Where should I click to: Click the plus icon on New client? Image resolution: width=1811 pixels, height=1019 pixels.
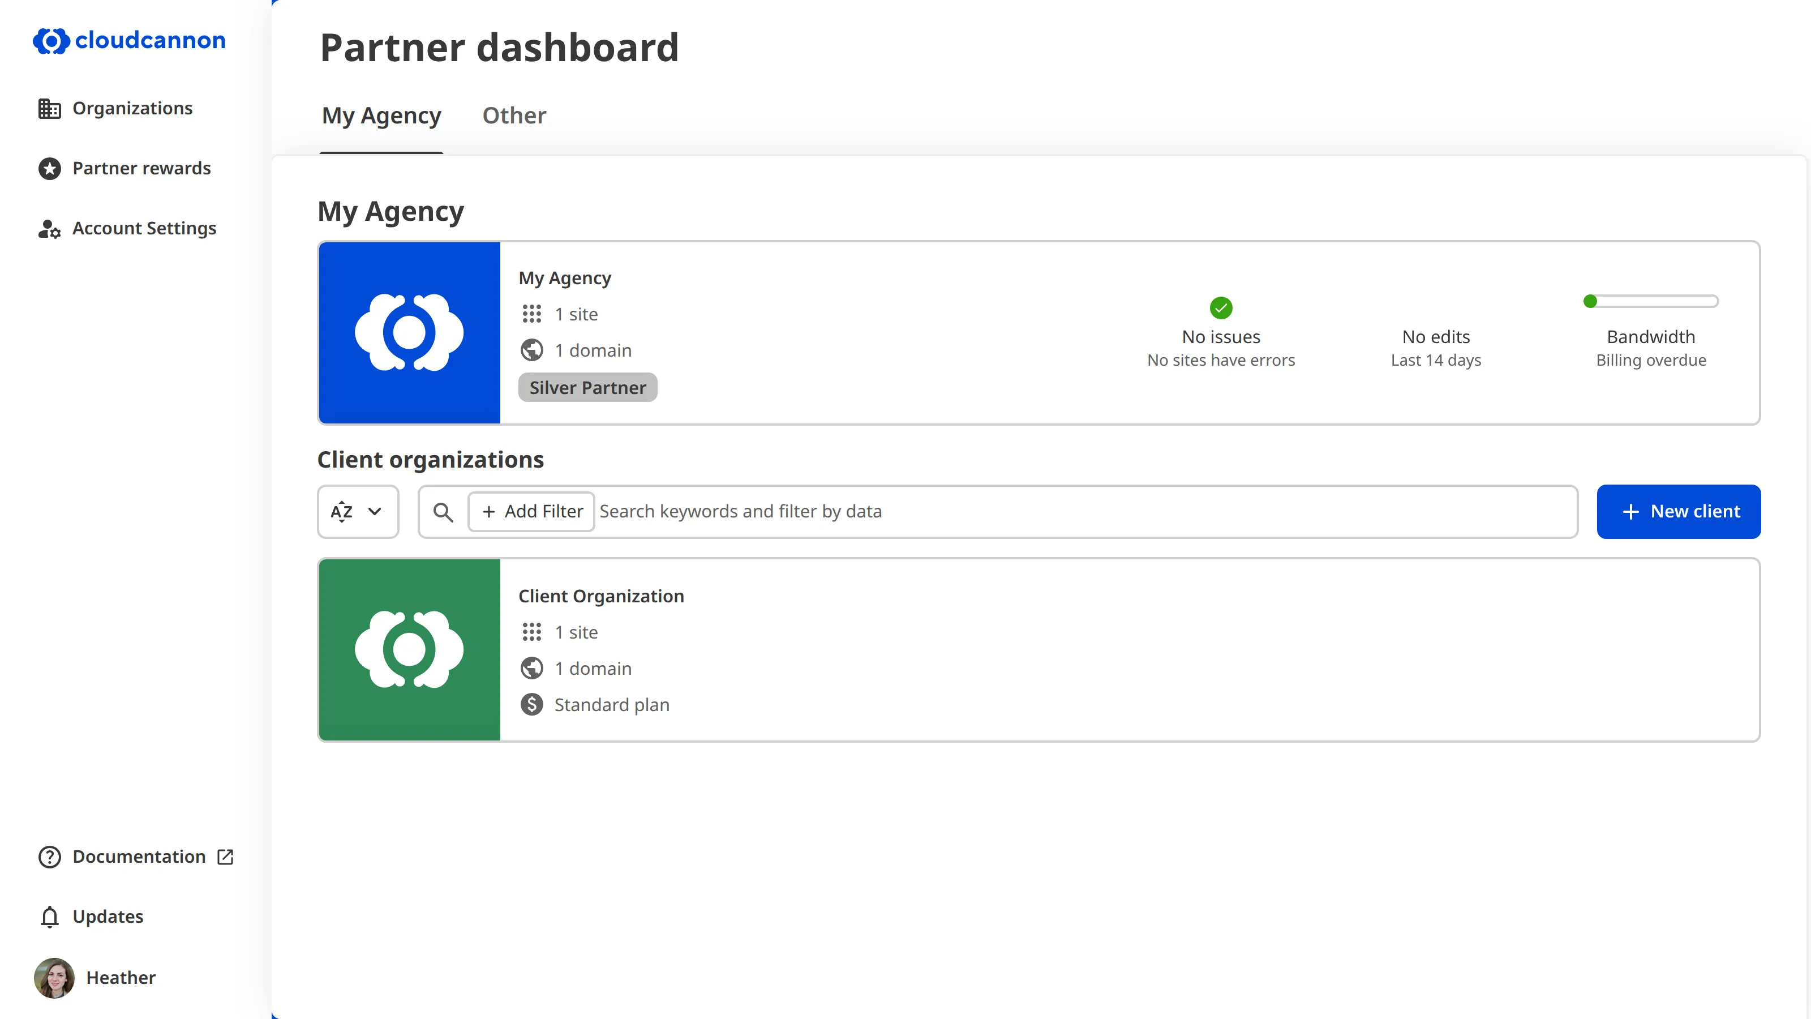coord(1630,511)
